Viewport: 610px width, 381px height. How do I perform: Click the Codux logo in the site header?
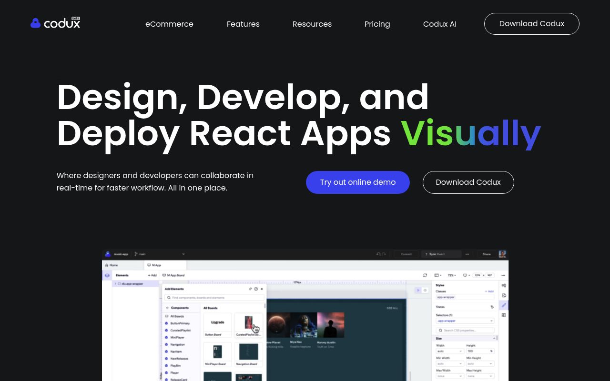tap(55, 23)
